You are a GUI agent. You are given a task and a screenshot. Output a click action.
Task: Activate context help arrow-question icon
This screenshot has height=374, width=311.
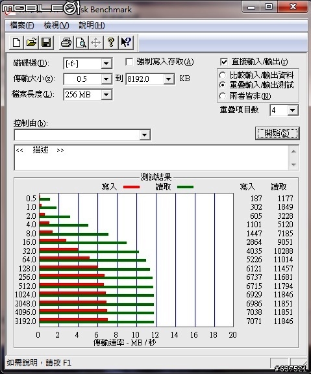(x=126, y=42)
